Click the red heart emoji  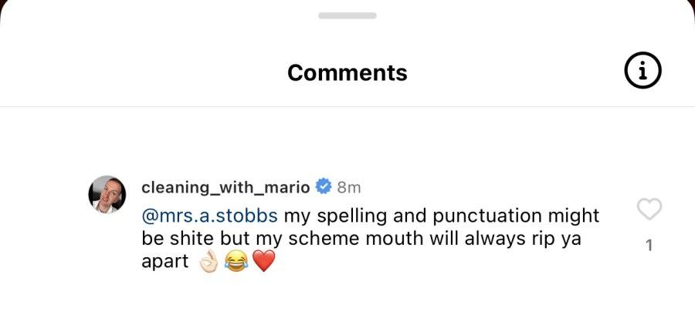264,261
